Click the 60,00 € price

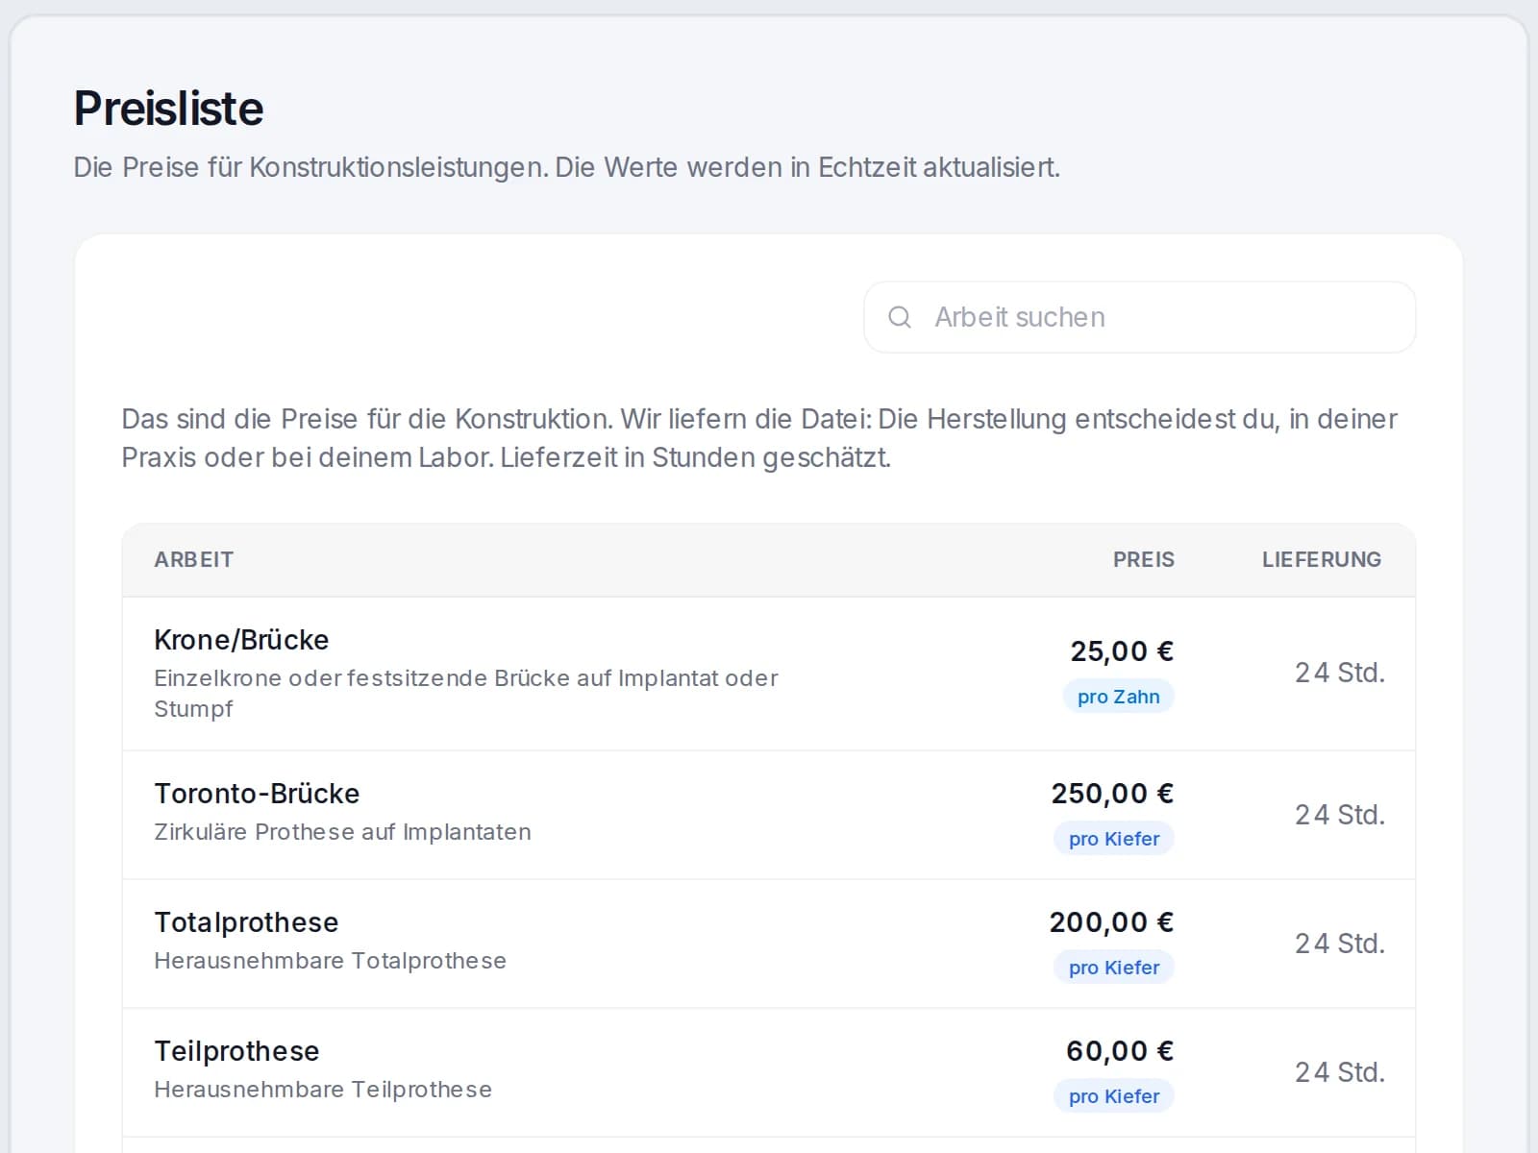point(1120,1051)
